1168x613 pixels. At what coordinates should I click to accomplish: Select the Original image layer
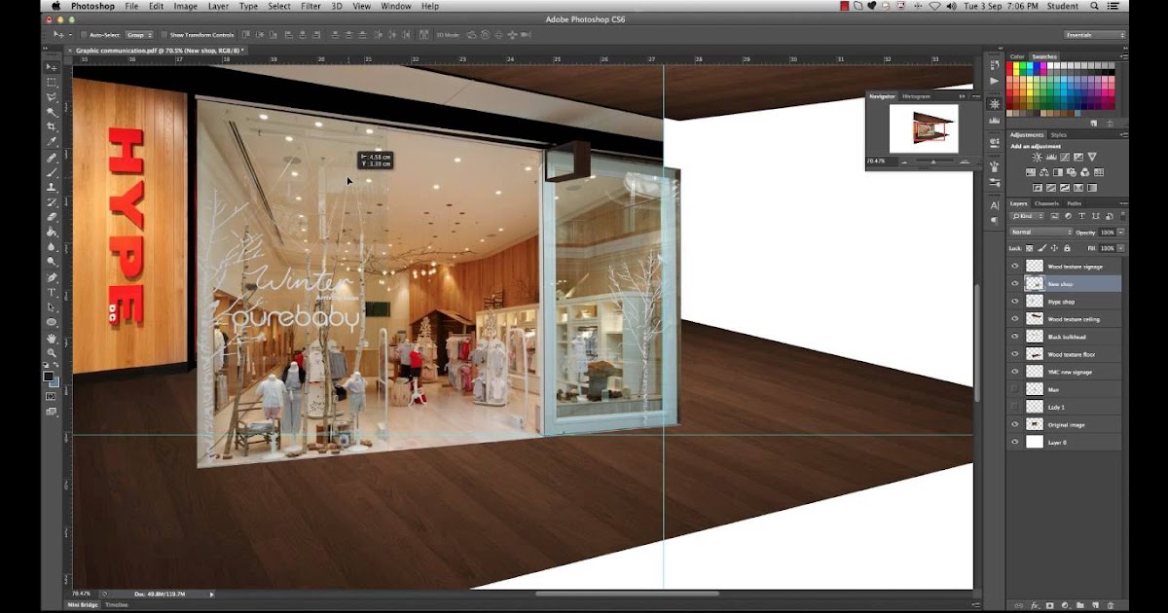(x=1065, y=424)
